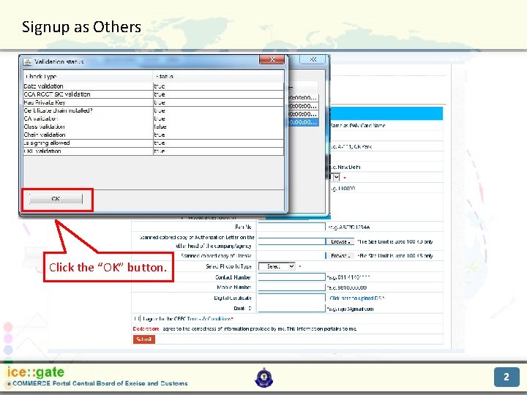Click the Check Type column header
The height and width of the screenshot is (395, 527).
88,76
